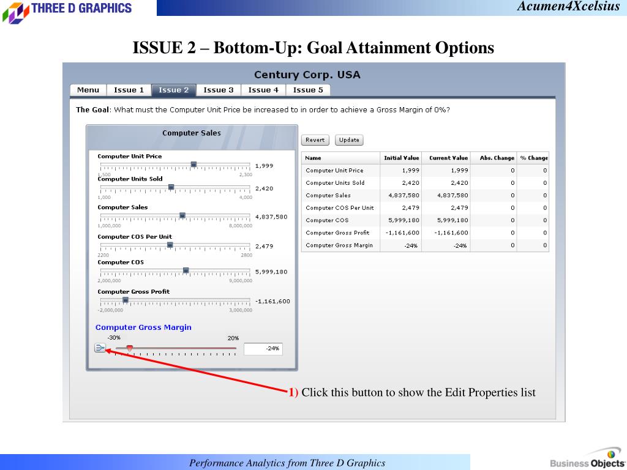Click the Computer Sales panel title

coord(192,133)
